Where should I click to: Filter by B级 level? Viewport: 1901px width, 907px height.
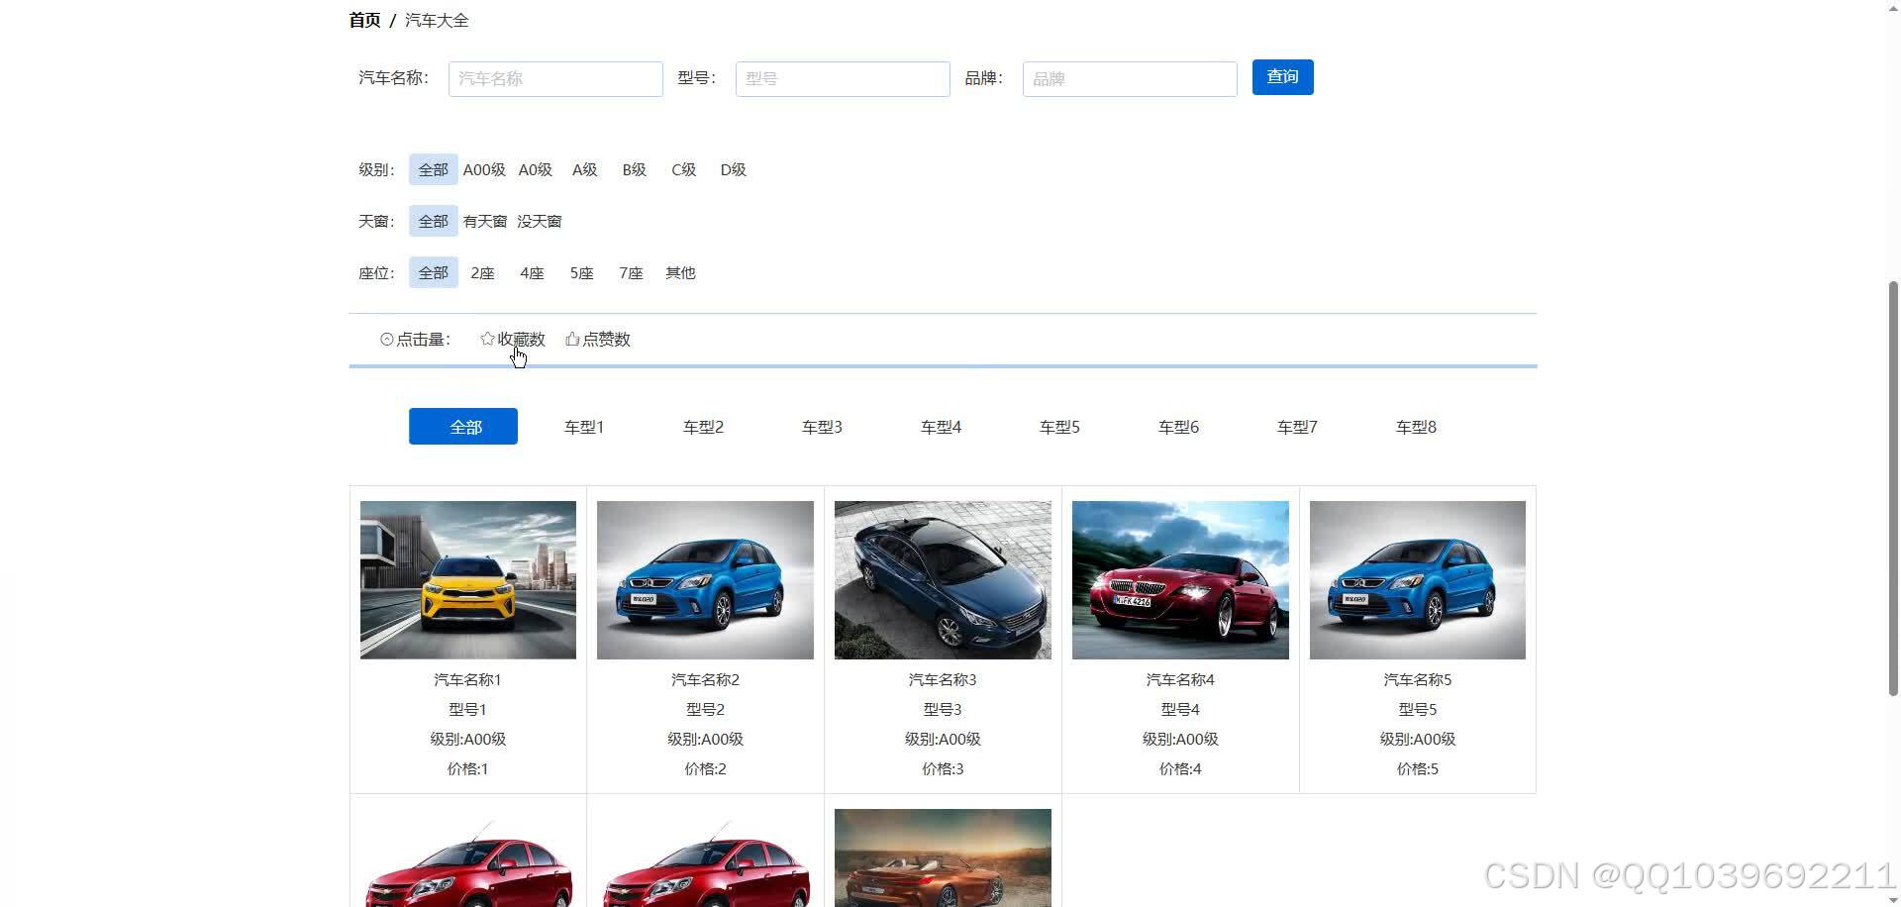[x=635, y=169]
